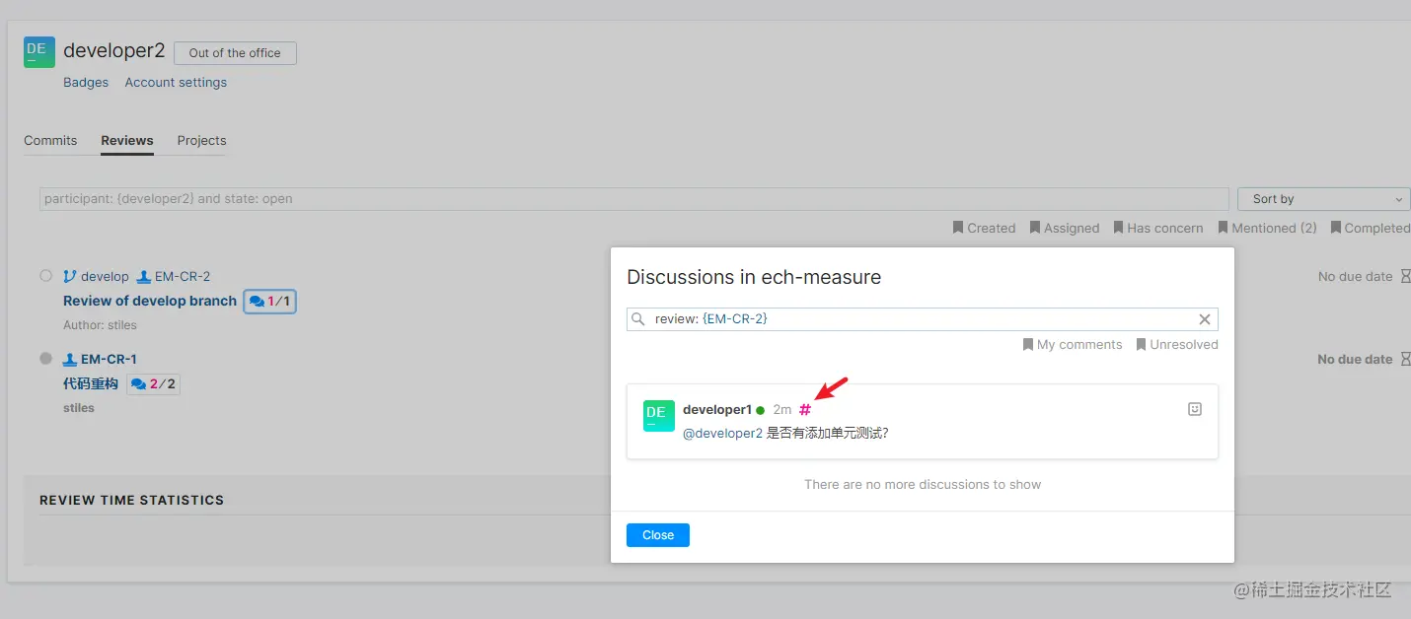Focus the discussions search field
Image resolution: width=1411 pixels, height=619 pixels.
pos(923,319)
